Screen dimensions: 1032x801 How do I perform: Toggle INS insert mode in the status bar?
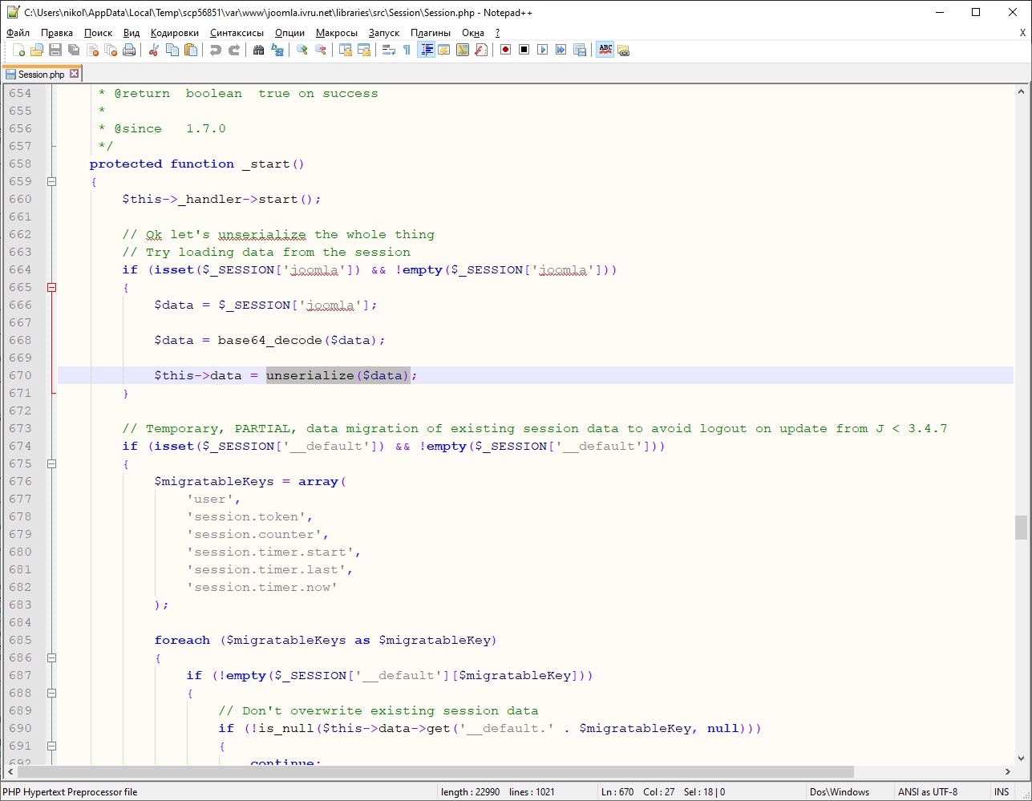[x=1002, y=792]
